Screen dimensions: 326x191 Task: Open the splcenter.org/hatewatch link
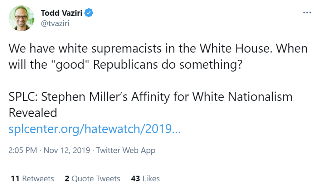[x=94, y=129]
